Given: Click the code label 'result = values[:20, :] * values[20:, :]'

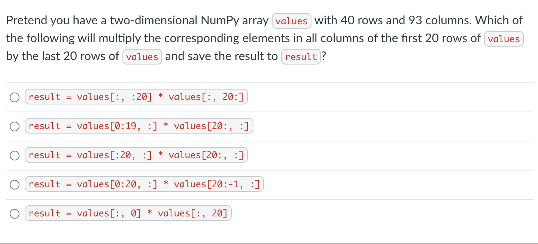Looking at the screenshot, I should (136, 155).
